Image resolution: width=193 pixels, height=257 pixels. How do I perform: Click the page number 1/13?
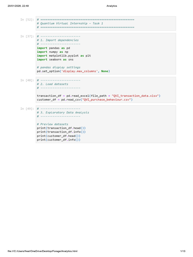(183, 251)
